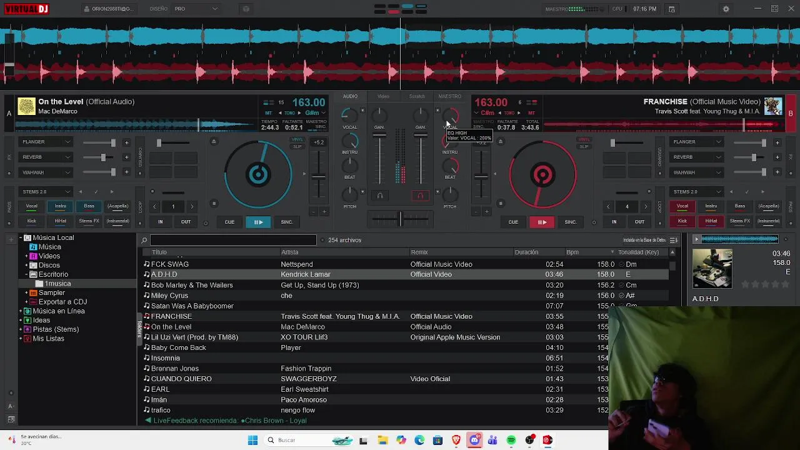Click deck A pitch fader slider
This screenshot has height=450, width=800.
point(319,177)
